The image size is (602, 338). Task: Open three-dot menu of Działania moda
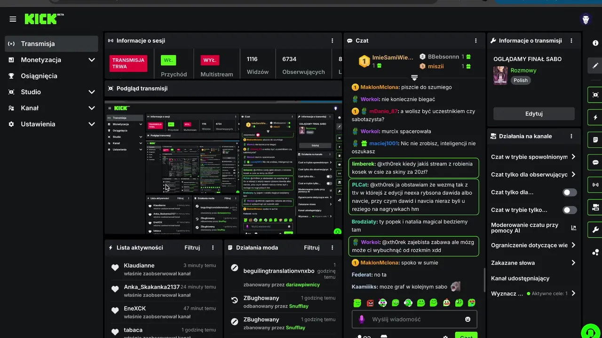[332, 247]
